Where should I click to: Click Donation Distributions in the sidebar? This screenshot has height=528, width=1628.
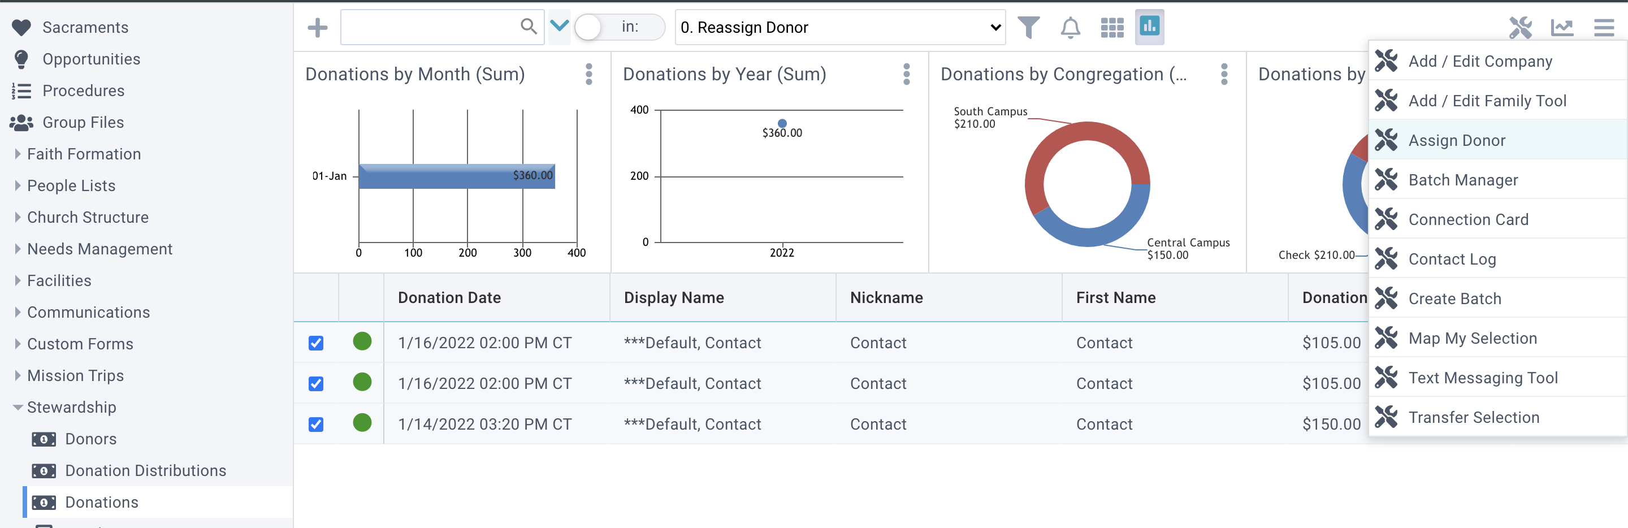pyautogui.click(x=146, y=470)
